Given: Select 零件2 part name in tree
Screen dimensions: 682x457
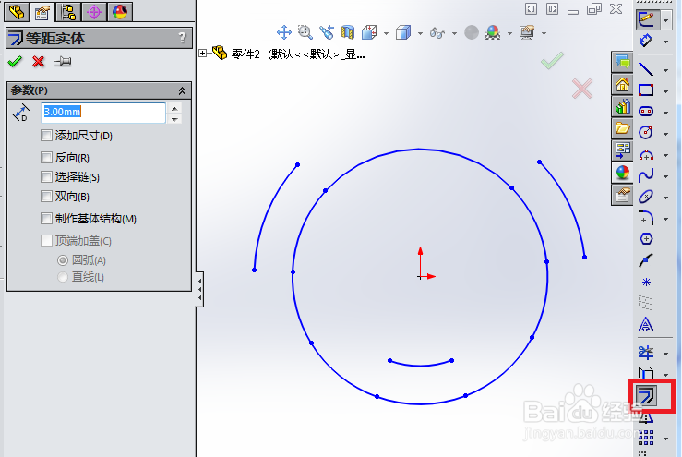Looking at the screenshot, I should pyautogui.click(x=245, y=54).
